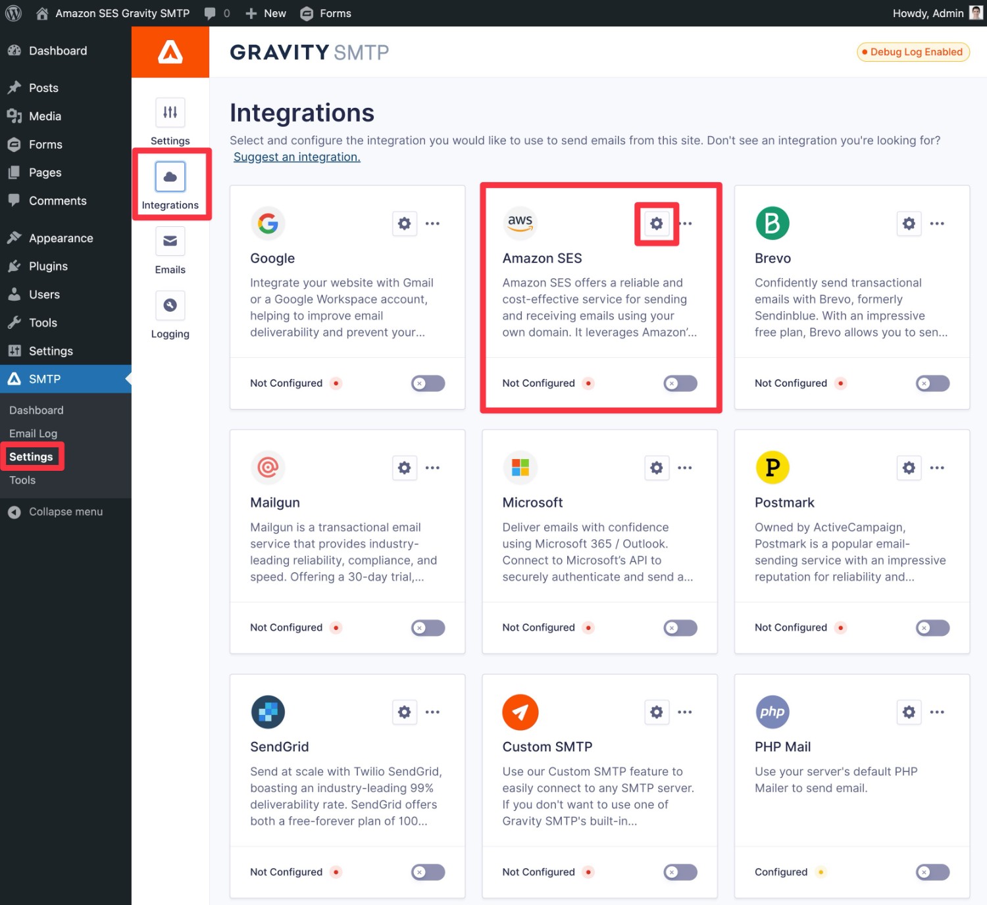
Task: Open Google integration gear settings
Action: click(405, 224)
